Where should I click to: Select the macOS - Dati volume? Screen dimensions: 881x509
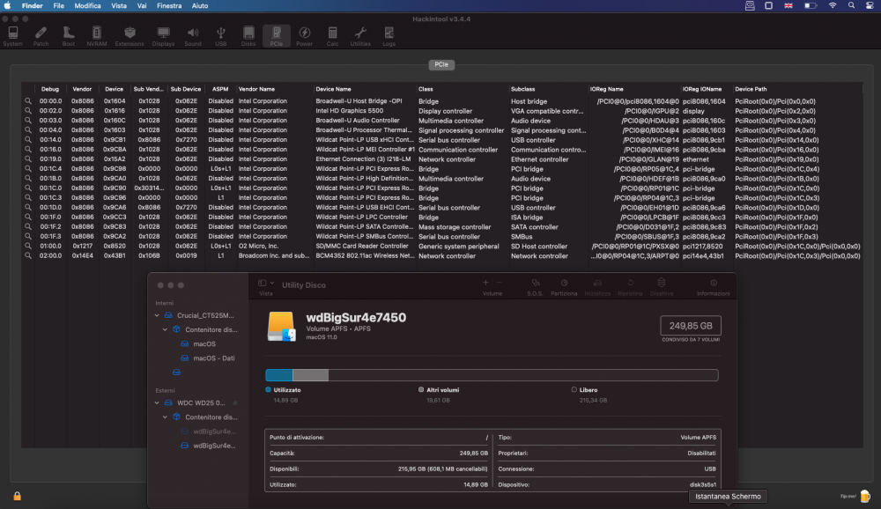[x=213, y=358]
